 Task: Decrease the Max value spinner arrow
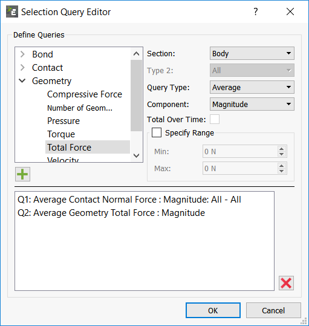tap(282, 171)
